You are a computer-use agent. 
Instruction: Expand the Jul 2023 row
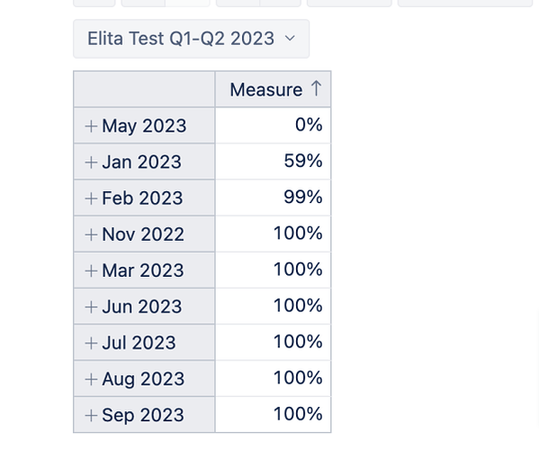(91, 343)
